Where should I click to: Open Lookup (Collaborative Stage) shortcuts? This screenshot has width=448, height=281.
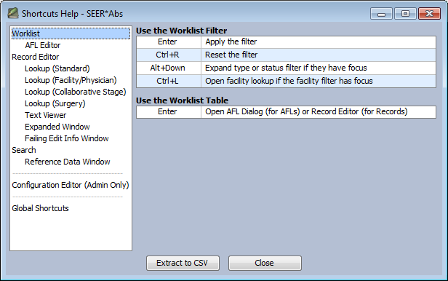click(x=76, y=92)
